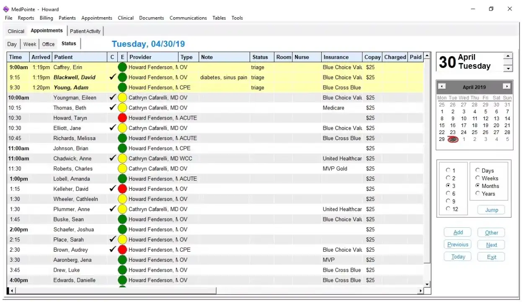Screen dimensions: 522x302
Task: Click the vertical scrollbar of the appointment list
Action: [x=427, y=168]
